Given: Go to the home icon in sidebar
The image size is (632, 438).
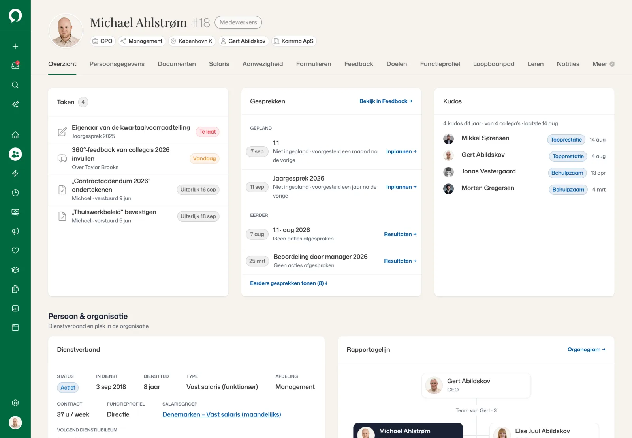Looking at the screenshot, I should (15, 135).
